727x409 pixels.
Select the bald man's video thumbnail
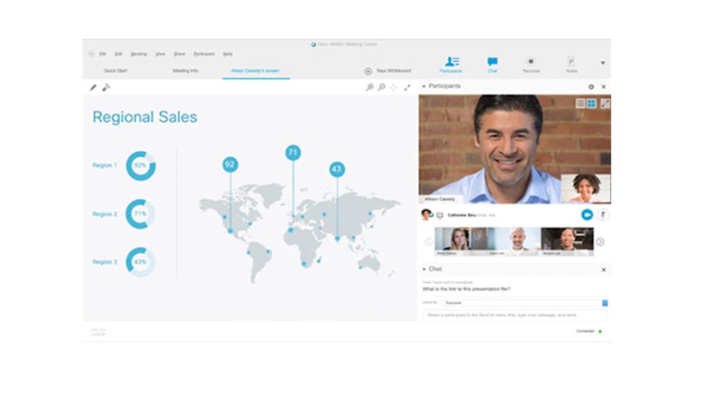(x=514, y=241)
